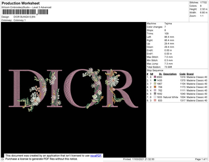Click the EndY value '0.00 in'

pos(168,54)
